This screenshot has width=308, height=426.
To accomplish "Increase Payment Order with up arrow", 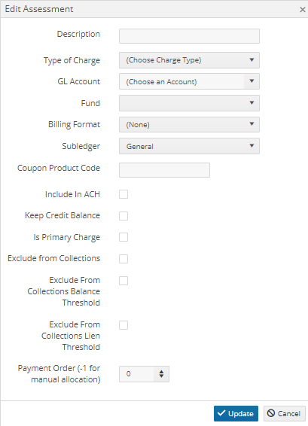I will [161, 371].
